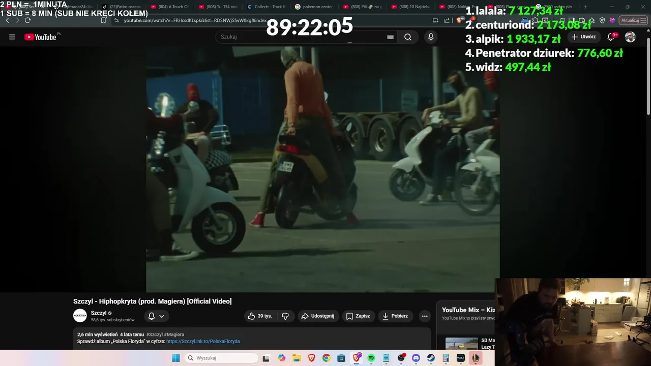This screenshot has width=651, height=366.
Task: Open YouTube notifications bell
Action: pyautogui.click(x=612, y=37)
